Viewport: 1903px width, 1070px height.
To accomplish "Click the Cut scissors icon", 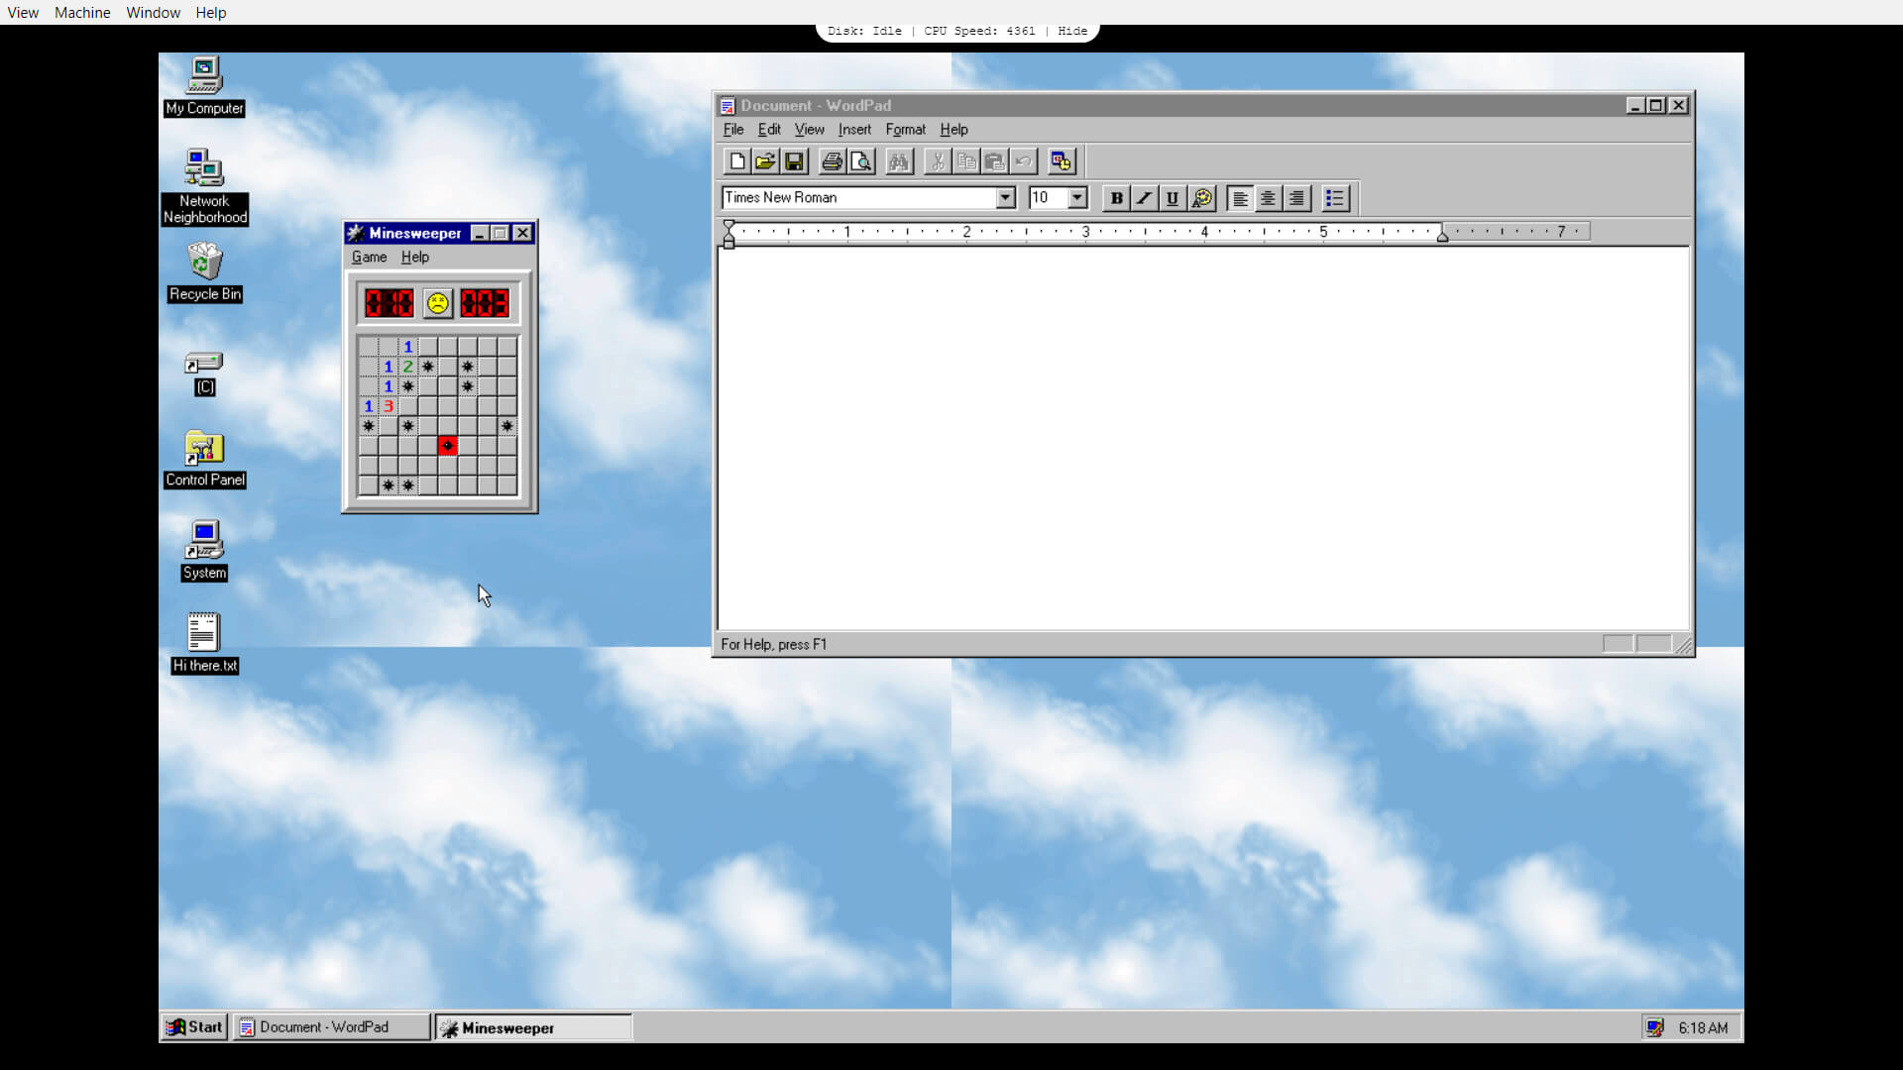I will 938,161.
